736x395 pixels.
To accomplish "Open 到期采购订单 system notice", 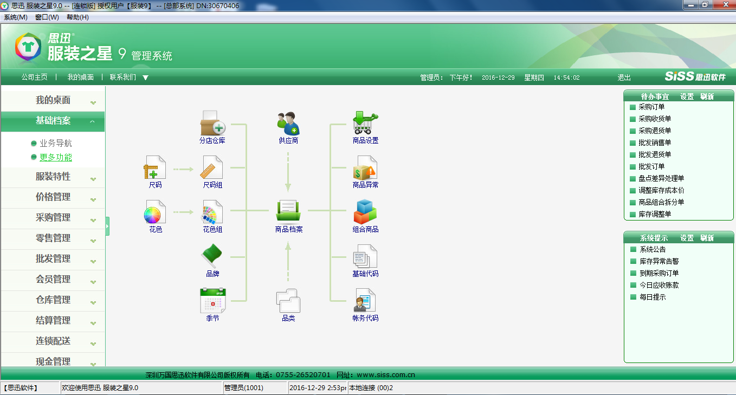I will click(x=659, y=274).
